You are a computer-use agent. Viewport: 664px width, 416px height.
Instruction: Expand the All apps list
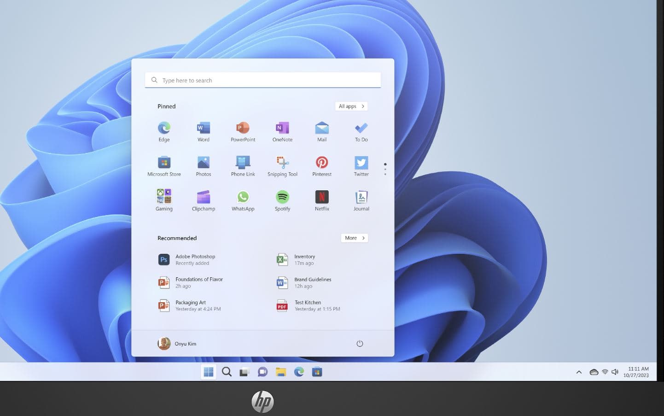pyautogui.click(x=351, y=106)
